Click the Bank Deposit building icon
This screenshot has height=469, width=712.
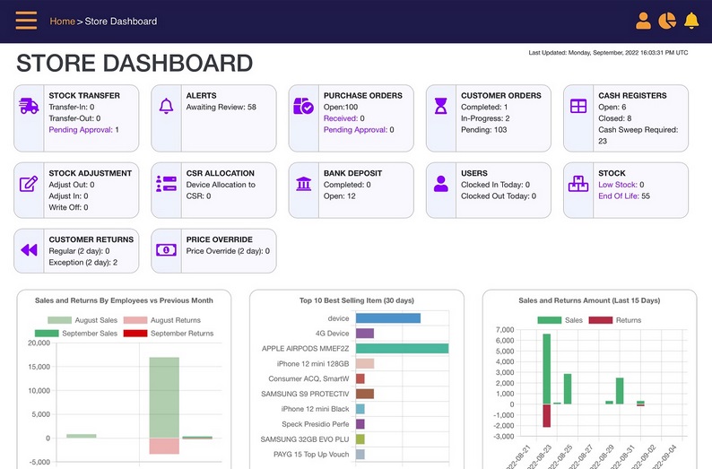click(303, 184)
